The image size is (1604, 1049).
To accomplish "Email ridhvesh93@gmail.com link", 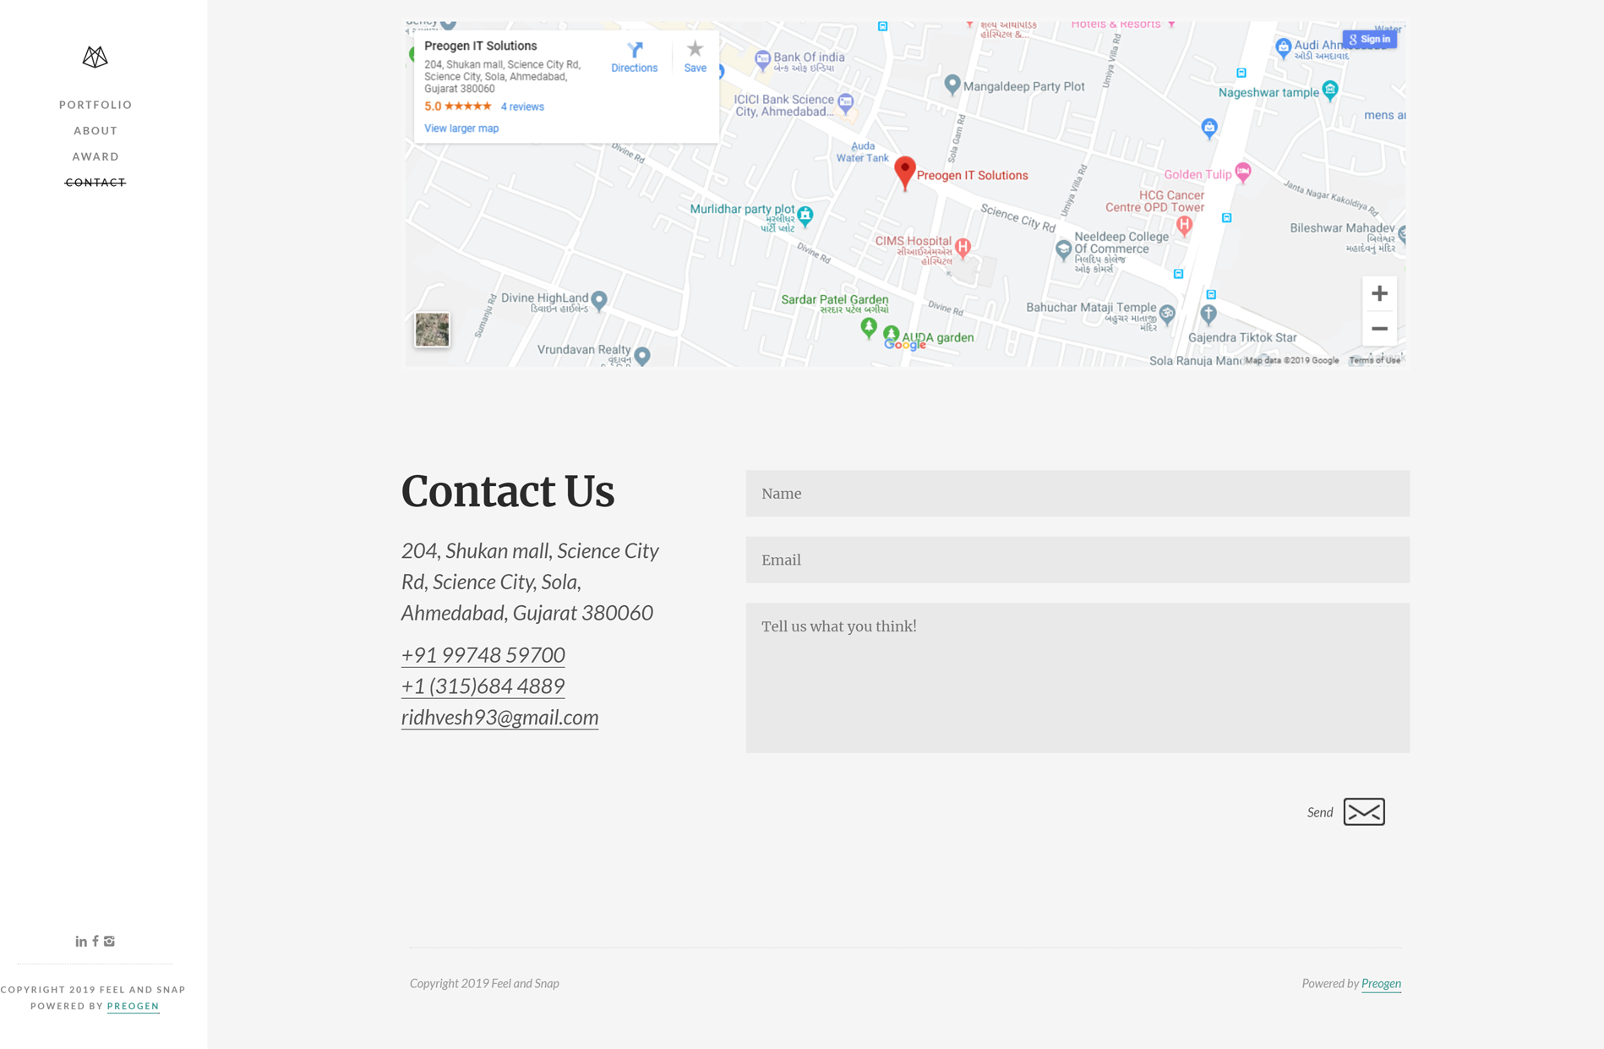I will [x=499, y=718].
